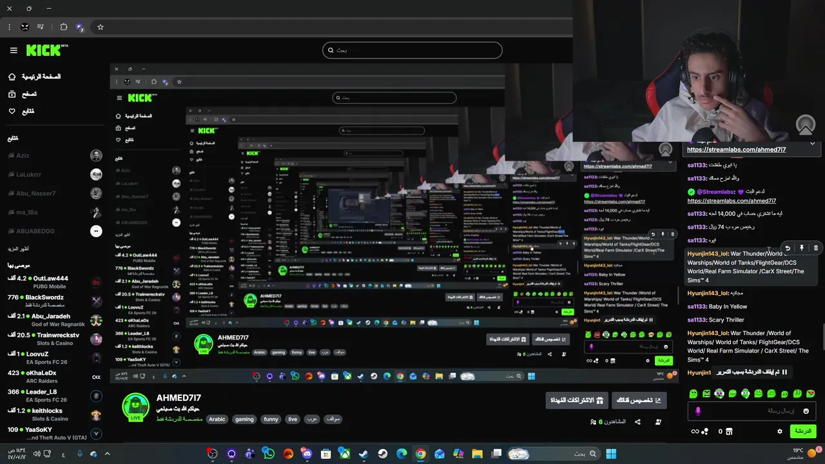Select the live tag
Screen dimensions: 825x464
coord(293,419)
